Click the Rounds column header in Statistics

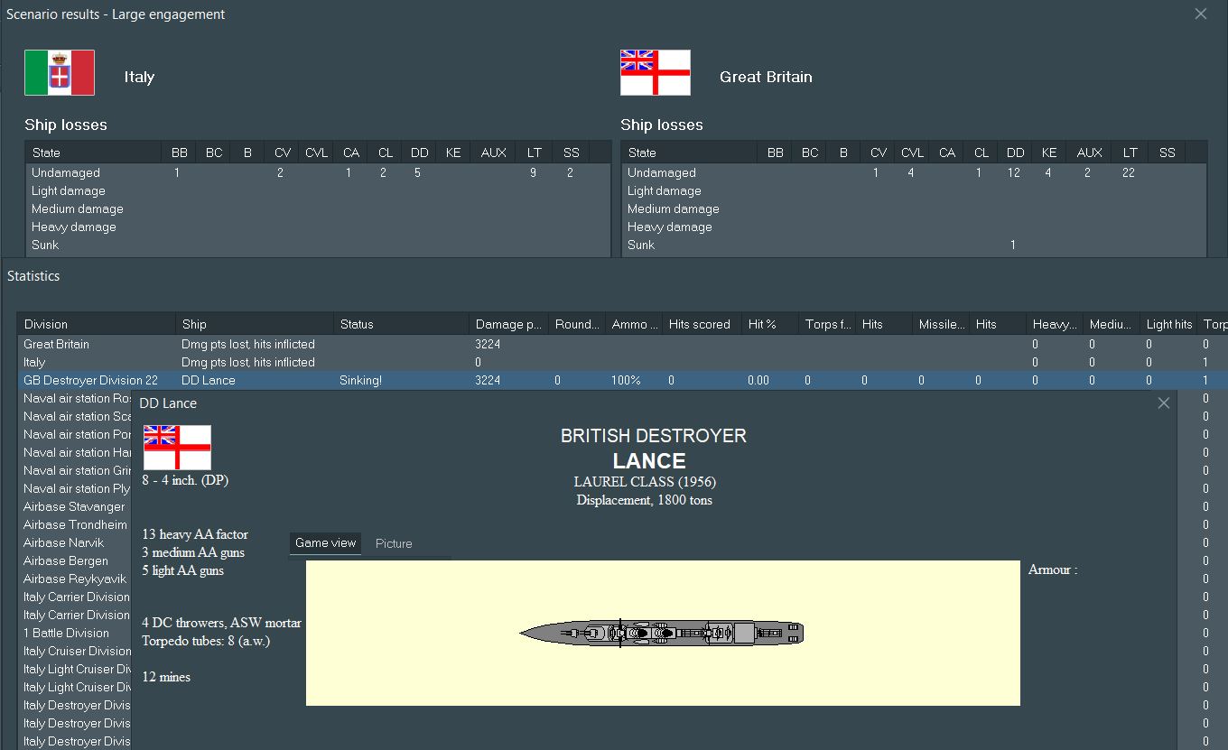(577, 324)
